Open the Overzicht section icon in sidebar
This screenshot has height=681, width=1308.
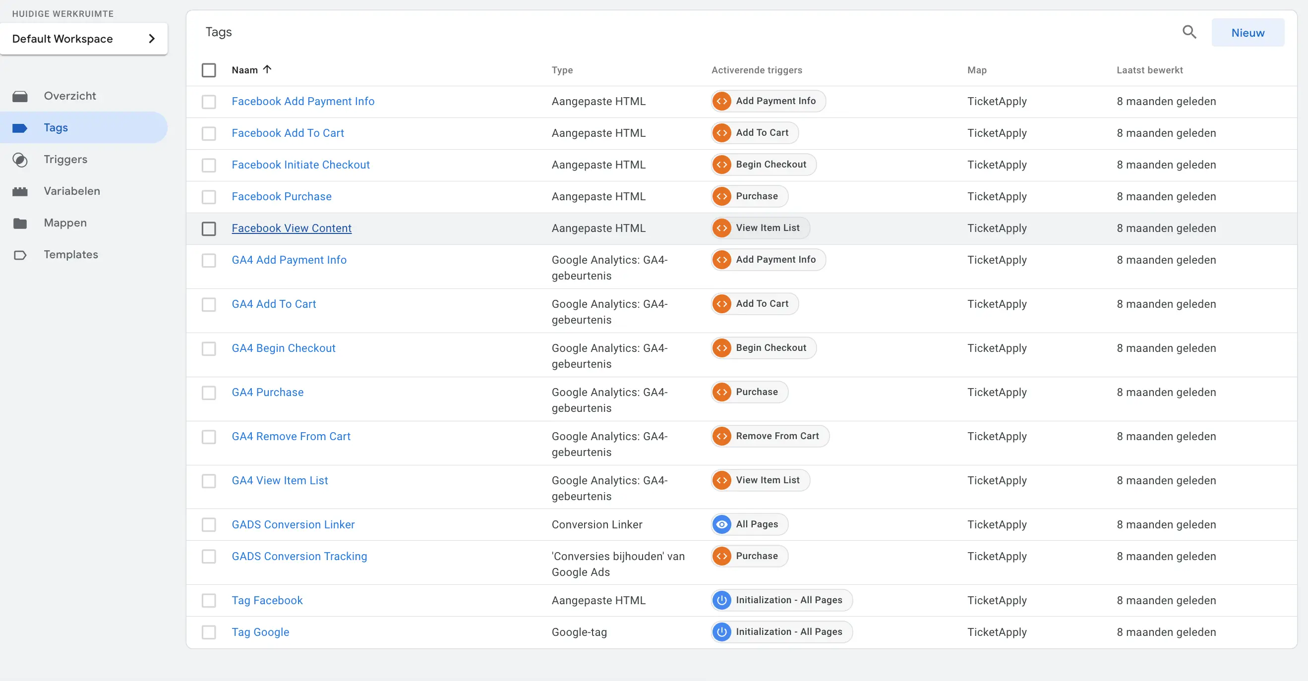(20, 95)
